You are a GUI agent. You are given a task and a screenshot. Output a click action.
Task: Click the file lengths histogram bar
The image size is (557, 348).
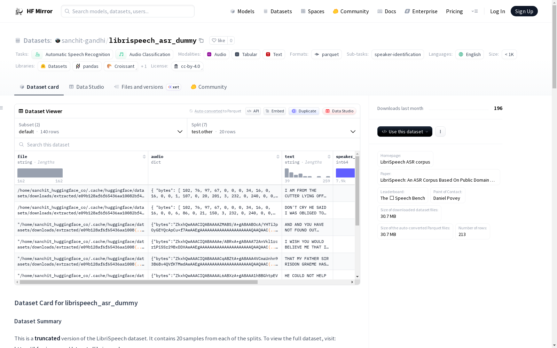pos(40,173)
